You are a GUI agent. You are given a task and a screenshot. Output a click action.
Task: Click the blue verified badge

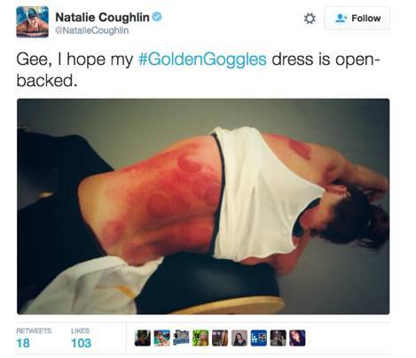[157, 17]
